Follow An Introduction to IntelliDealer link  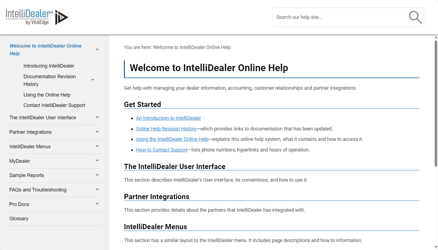(x=168, y=118)
